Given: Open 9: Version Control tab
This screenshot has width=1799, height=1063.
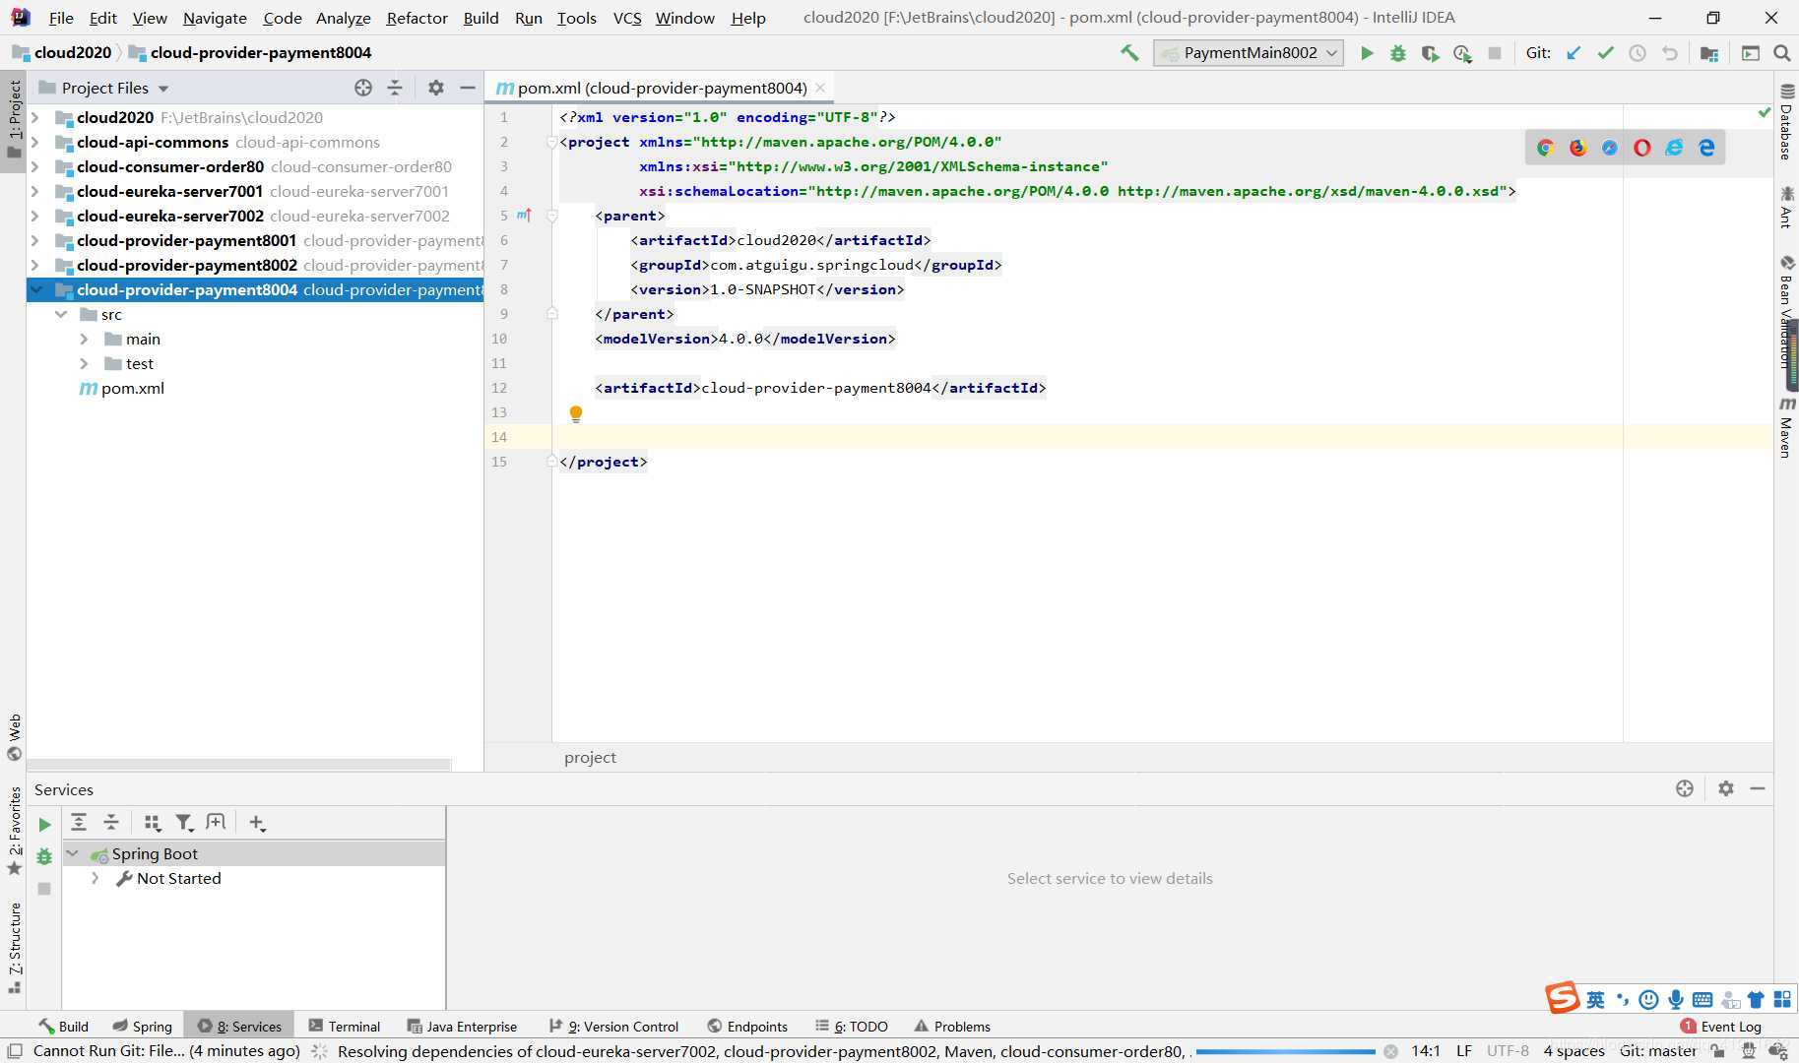Looking at the screenshot, I should point(613,1026).
